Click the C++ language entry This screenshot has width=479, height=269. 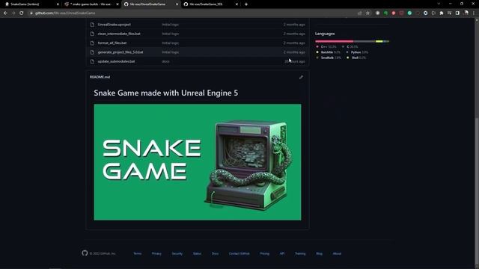(x=326, y=46)
